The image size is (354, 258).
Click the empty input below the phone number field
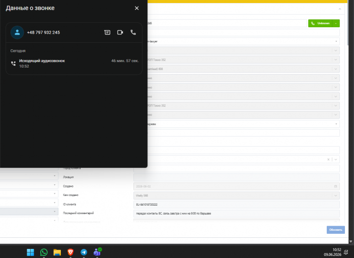click(243, 33)
